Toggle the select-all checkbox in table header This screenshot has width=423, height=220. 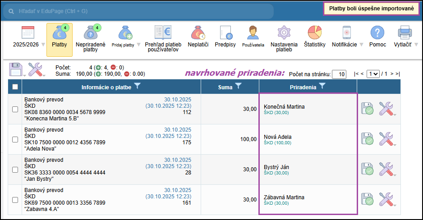15,87
